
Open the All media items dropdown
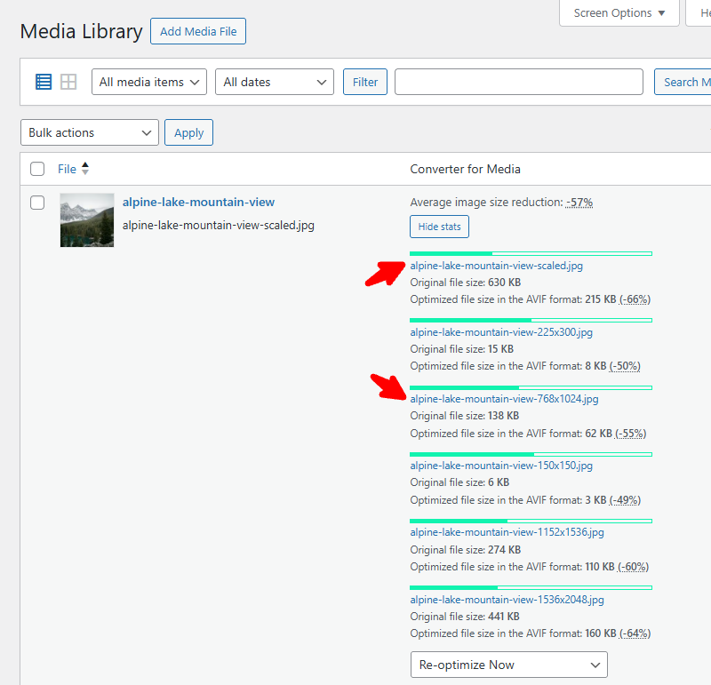pyautogui.click(x=149, y=82)
